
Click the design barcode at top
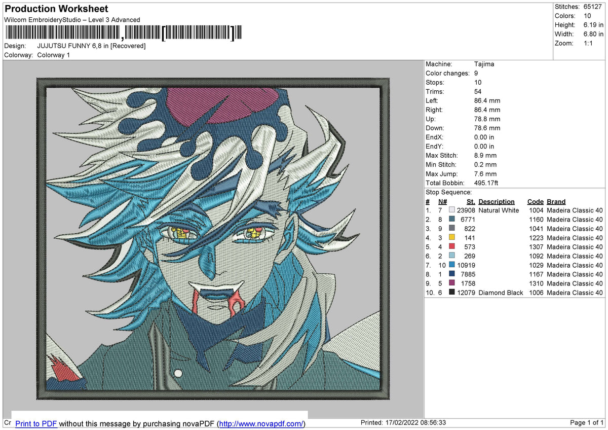[123, 33]
